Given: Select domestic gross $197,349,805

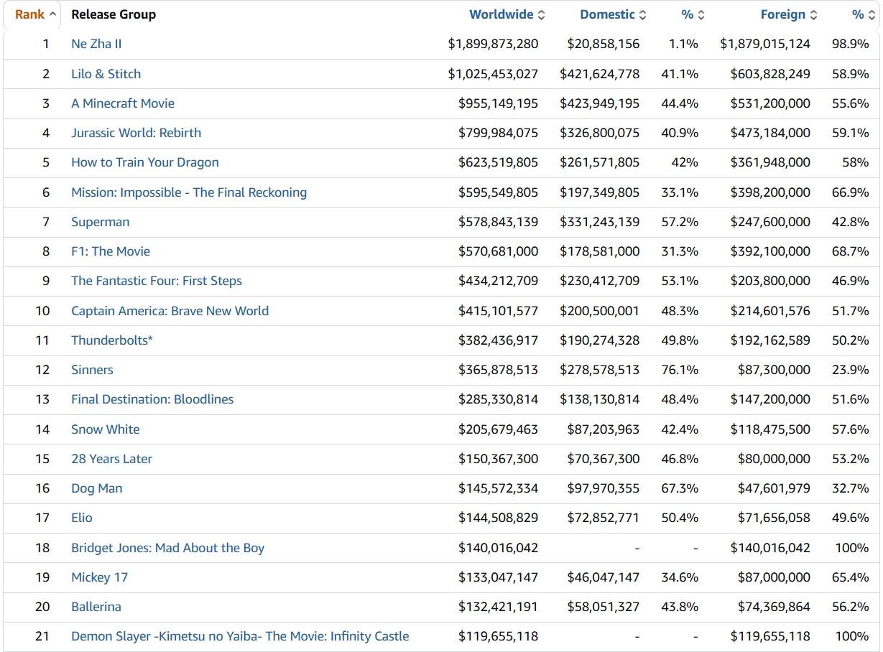Looking at the screenshot, I should point(600,192).
